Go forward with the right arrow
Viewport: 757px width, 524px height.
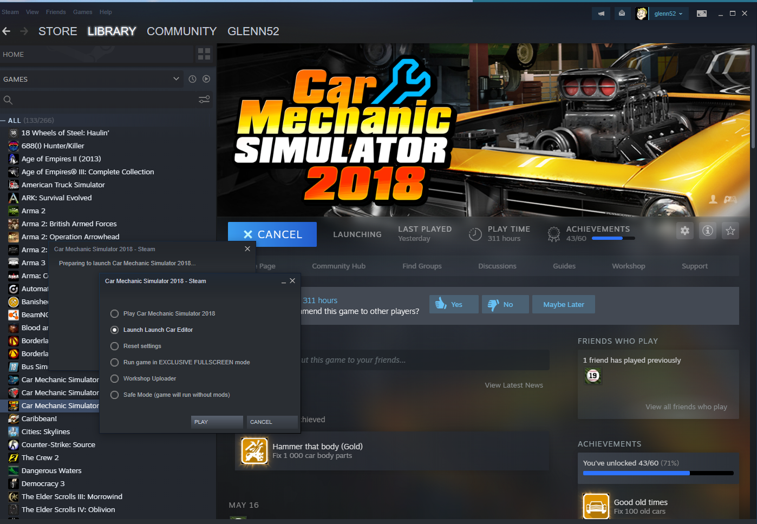[x=24, y=31]
